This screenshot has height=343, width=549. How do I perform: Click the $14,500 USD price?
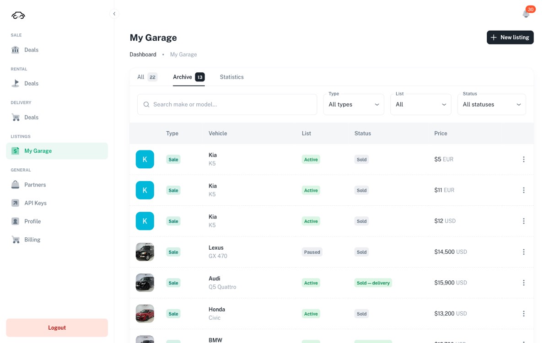[x=451, y=252]
